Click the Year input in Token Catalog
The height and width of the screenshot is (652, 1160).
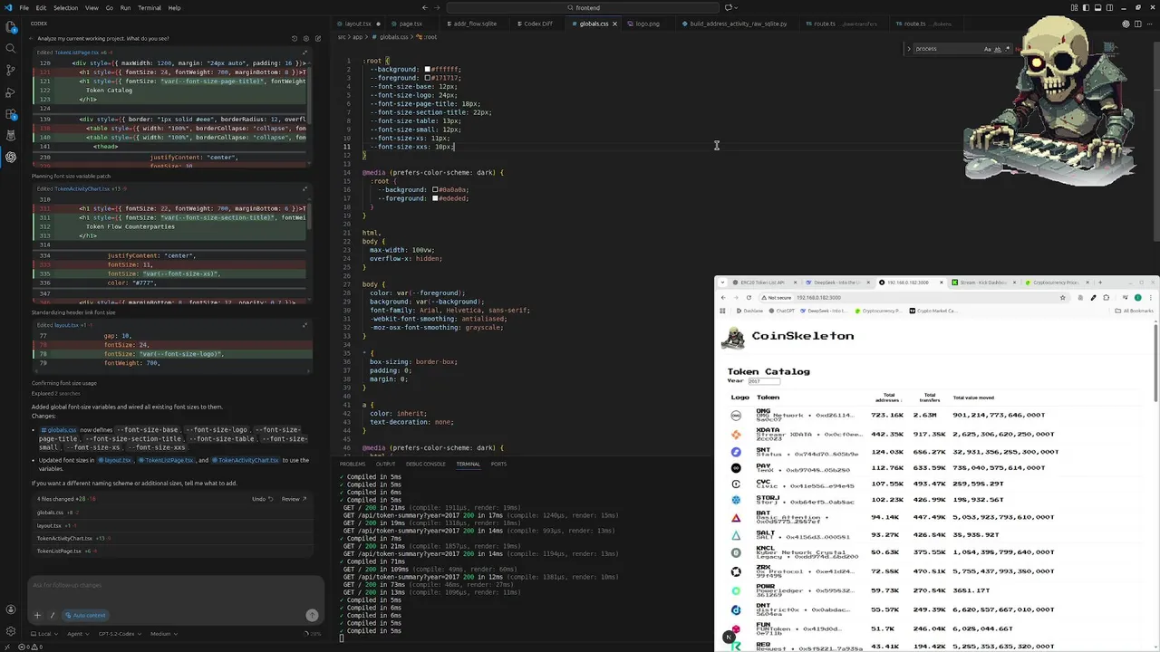tap(767, 381)
